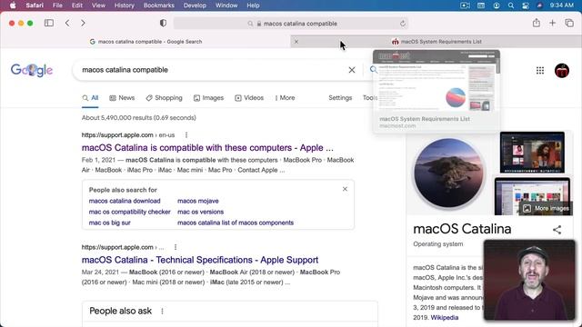Open options for first support.apple.com result
582x327 pixels.
186,135
